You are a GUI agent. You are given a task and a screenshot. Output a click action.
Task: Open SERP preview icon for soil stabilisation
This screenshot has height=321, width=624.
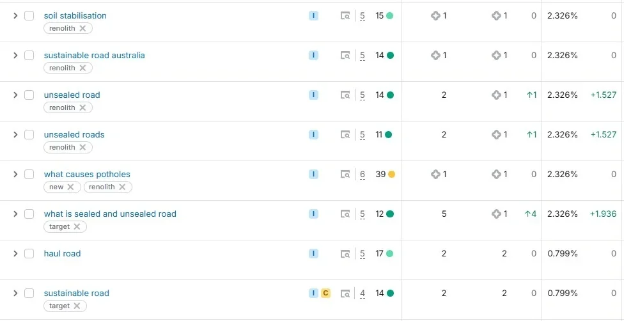pyautogui.click(x=345, y=16)
